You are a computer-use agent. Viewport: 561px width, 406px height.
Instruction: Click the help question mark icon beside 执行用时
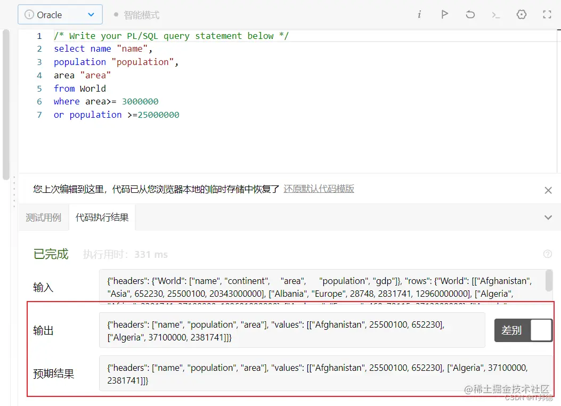click(x=547, y=254)
